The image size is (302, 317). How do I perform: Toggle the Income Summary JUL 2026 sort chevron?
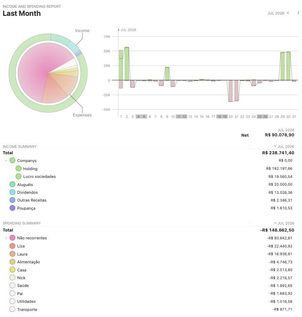(275, 146)
